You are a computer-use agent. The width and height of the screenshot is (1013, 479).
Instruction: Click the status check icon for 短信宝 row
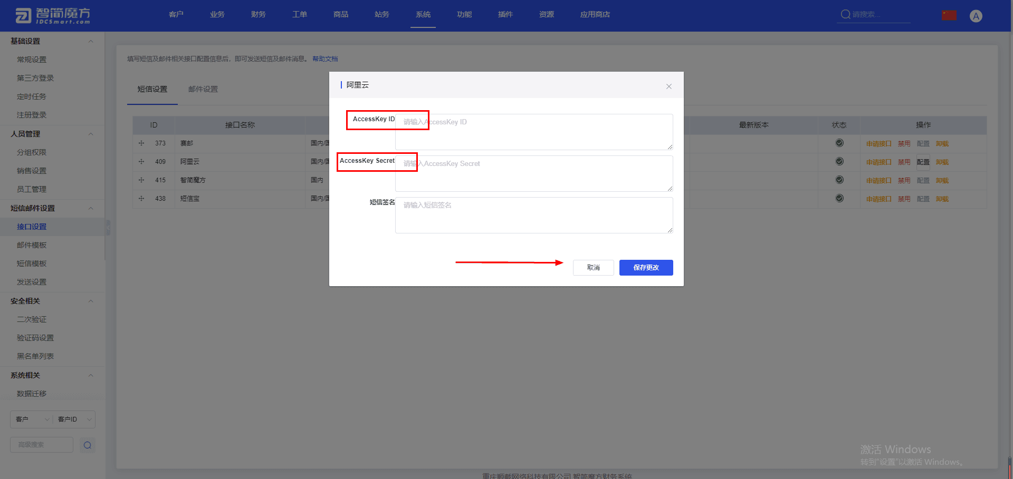839,198
